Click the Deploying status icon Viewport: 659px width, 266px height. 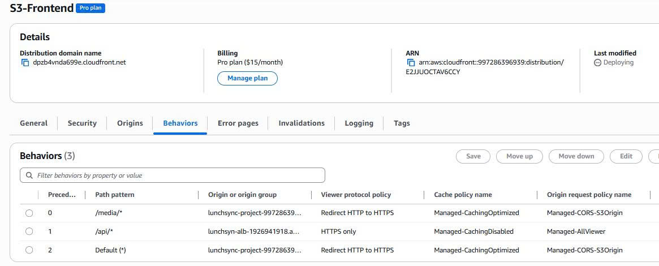(x=597, y=63)
